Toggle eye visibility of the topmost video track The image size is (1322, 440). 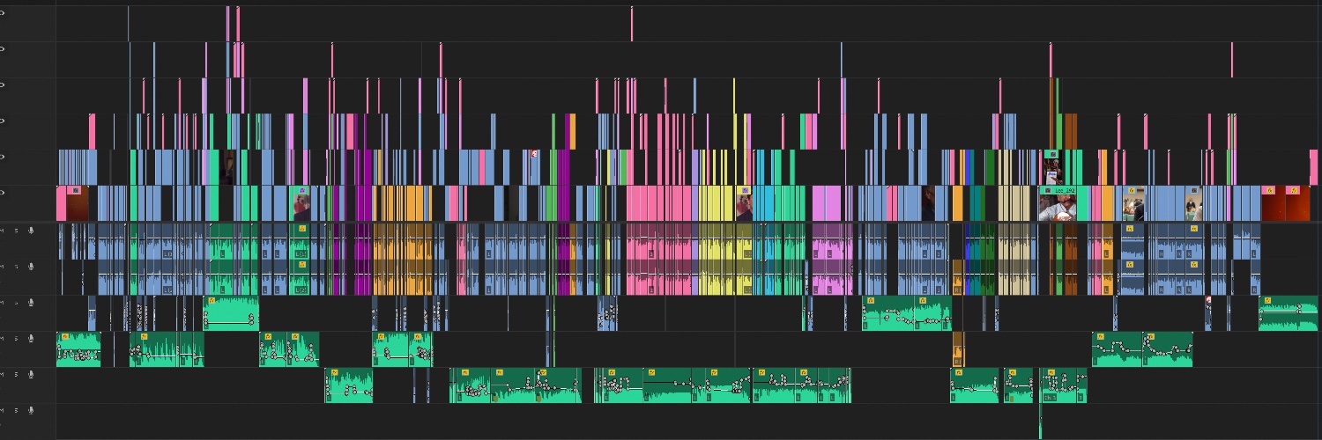pyautogui.click(x=3, y=12)
